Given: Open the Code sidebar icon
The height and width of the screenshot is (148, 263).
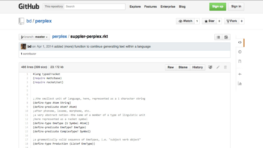Looking at the screenshot, I should 240,42.
